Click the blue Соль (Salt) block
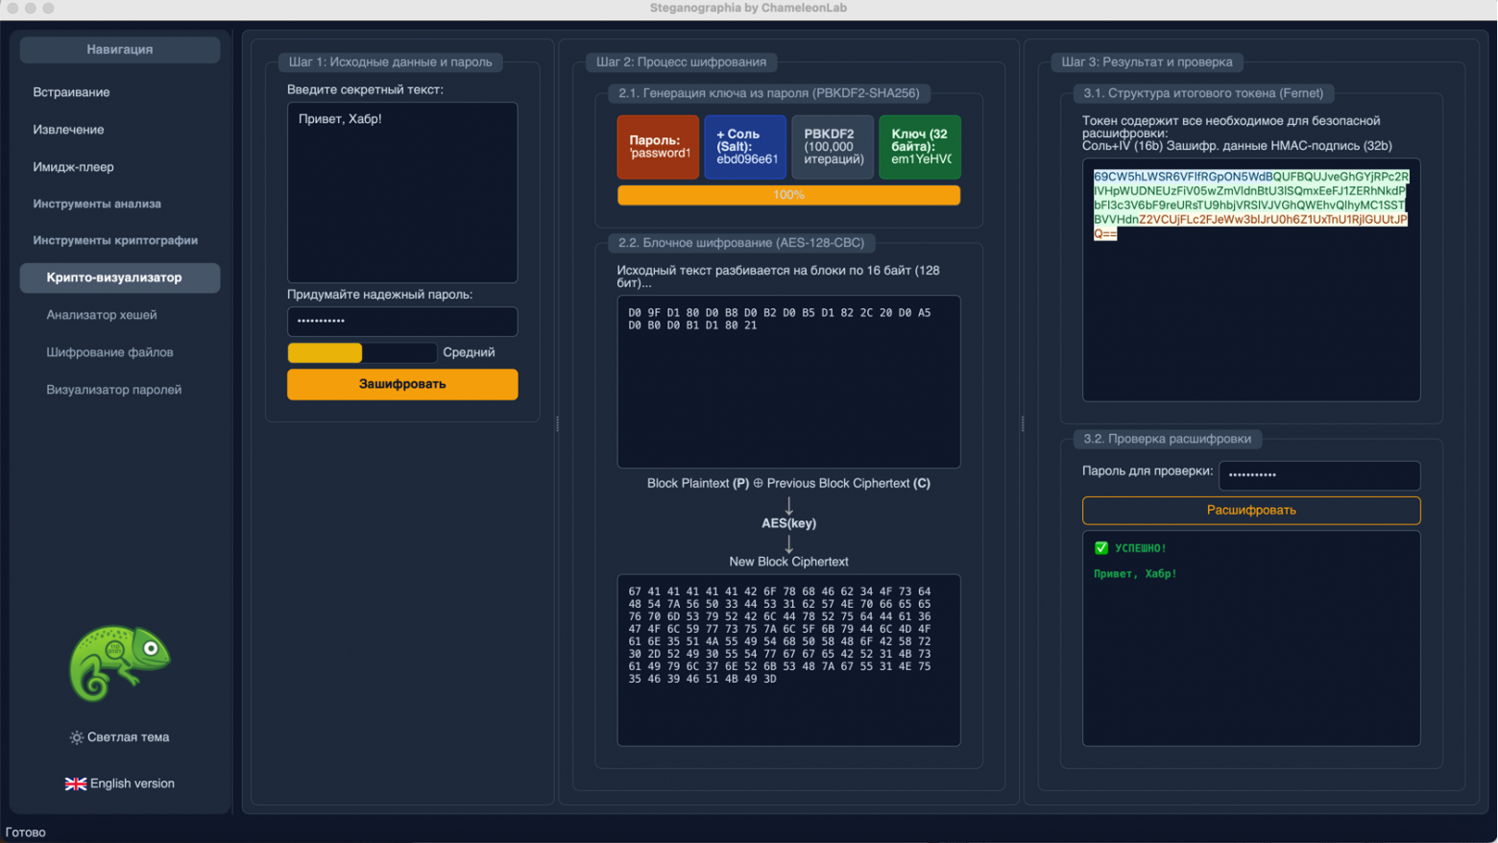Viewport: 1498px width, 843px height. (x=745, y=147)
